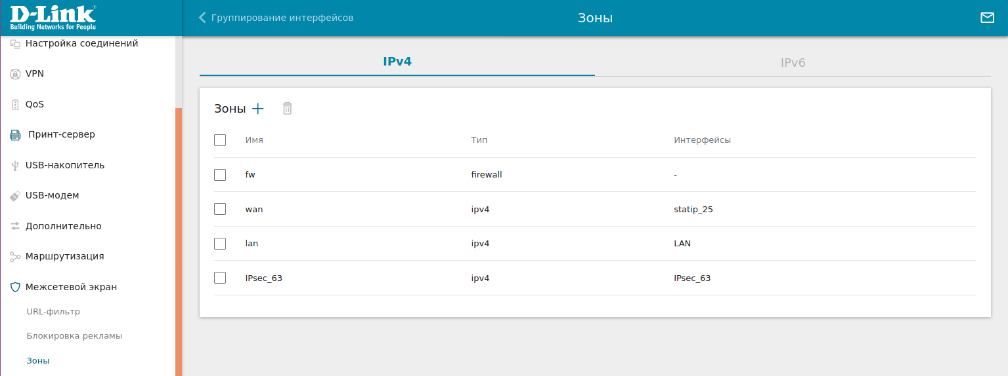The image size is (1008, 376).
Task: Expand the QoS sidebar section
Action: pyautogui.click(x=34, y=104)
